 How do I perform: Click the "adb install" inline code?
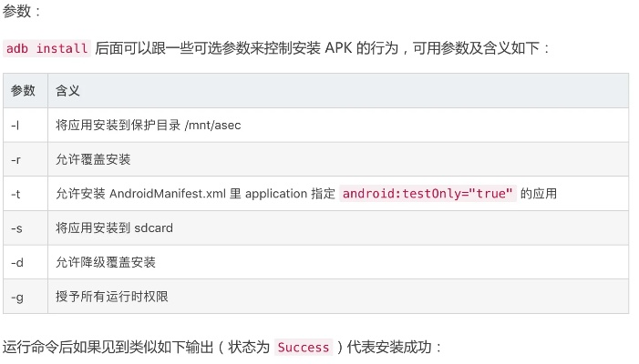(x=46, y=49)
